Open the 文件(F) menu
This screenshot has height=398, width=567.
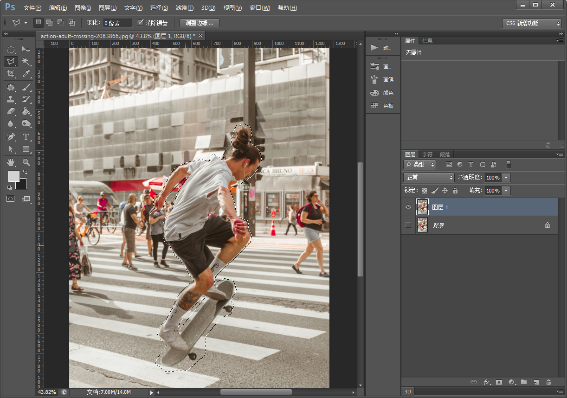32,8
